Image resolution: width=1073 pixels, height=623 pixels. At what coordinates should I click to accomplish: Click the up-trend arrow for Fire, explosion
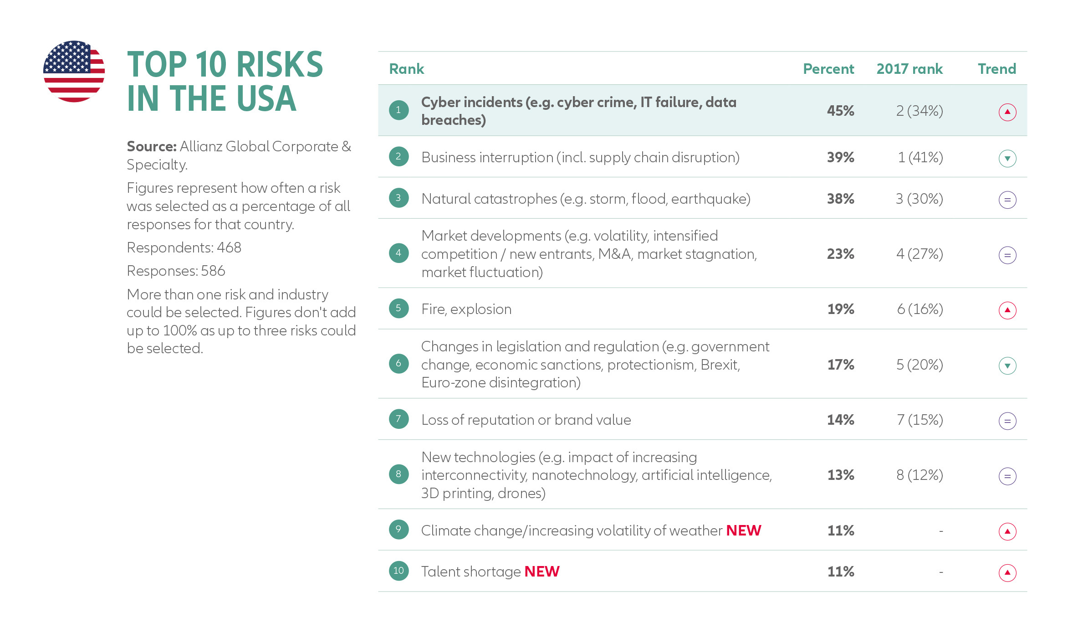1007,310
